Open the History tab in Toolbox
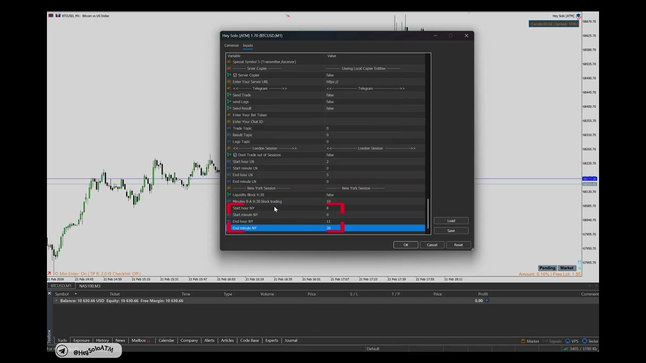646x363 pixels. pyautogui.click(x=102, y=340)
